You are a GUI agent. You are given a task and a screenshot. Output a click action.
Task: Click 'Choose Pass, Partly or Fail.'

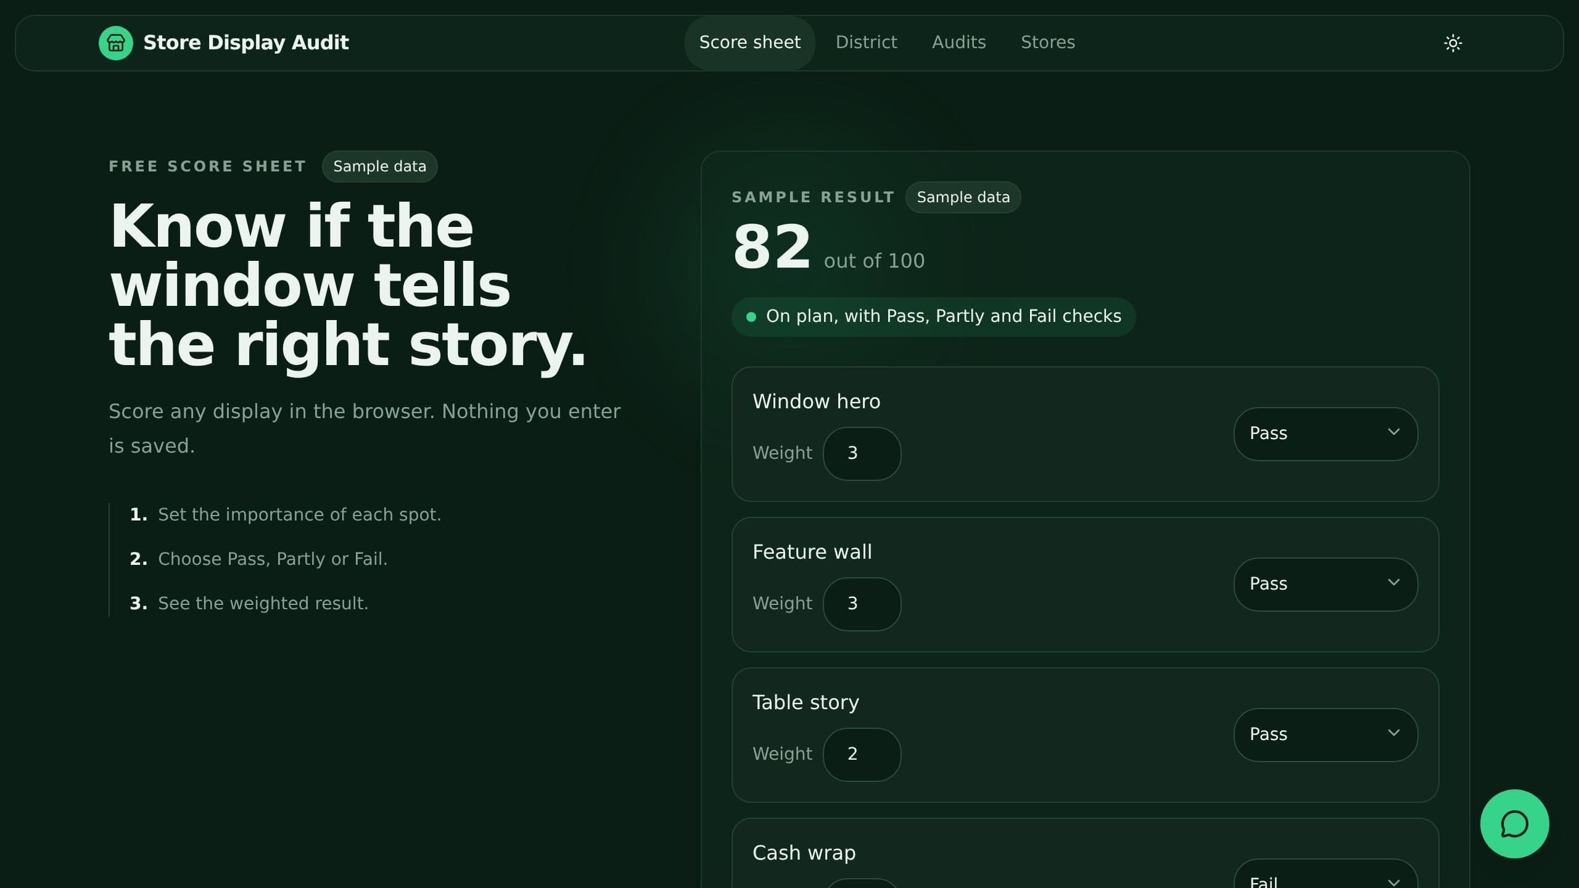[x=273, y=559]
